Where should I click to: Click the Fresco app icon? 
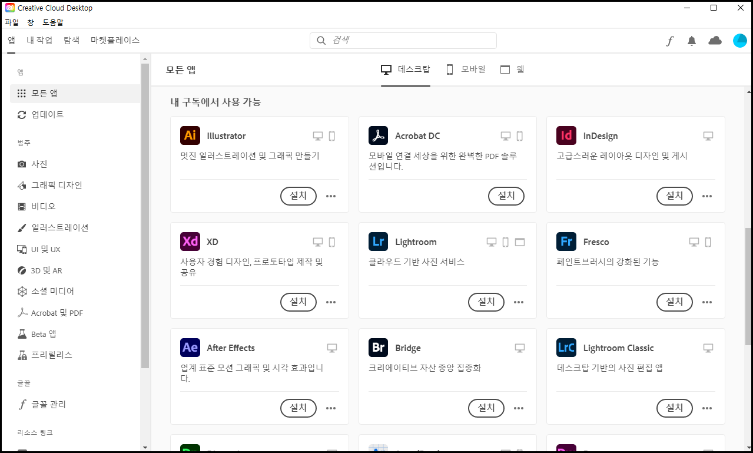tap(566, 242)
